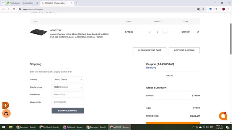Screen dimensions: 232x130
Task: Increase the item quantity
Action: coord(165,32)
